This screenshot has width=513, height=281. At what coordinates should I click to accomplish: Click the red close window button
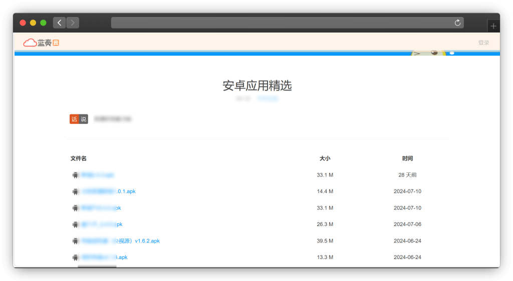click(x=23, y=23)
